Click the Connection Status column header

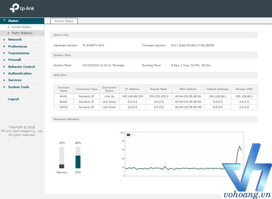(x=109, y=89)
